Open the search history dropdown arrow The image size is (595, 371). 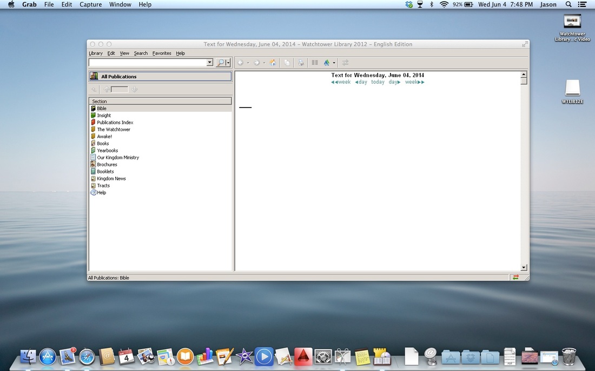coord(210,63)
